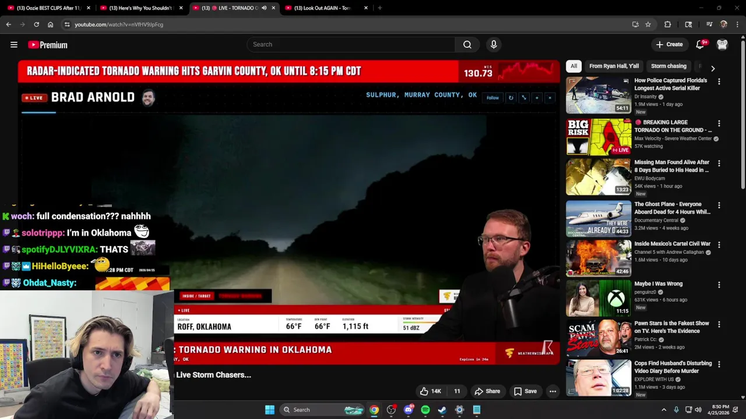
Task: Open Maybe I Was Wrong video title
Action: 658,284
